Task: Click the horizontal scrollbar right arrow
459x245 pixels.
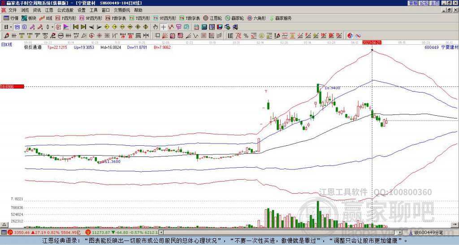Action: (x=400, y=232)
